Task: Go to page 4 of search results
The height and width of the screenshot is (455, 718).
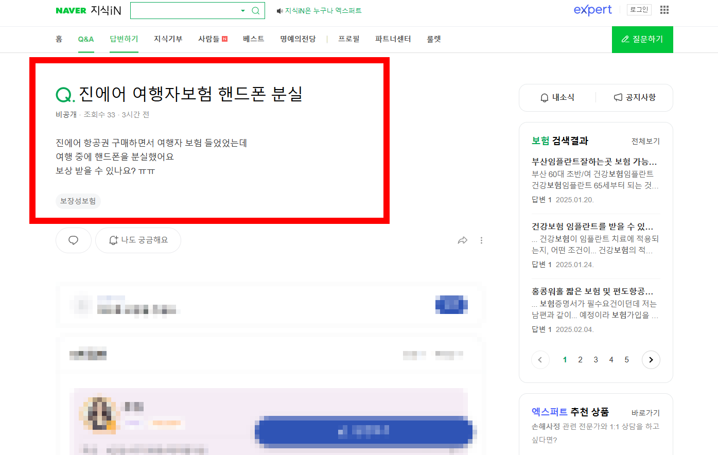Action: click(x=611, y=360)
